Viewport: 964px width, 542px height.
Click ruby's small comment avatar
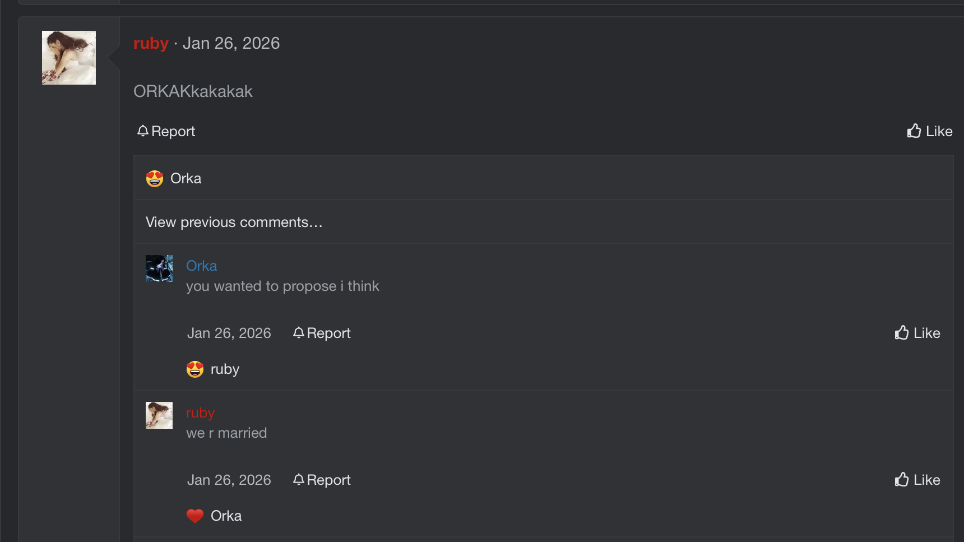pyautogui.click(x=159, y=415)
